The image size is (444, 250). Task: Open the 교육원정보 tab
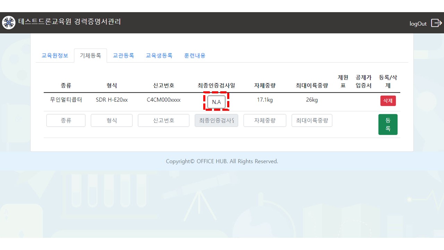pos(55,56)
